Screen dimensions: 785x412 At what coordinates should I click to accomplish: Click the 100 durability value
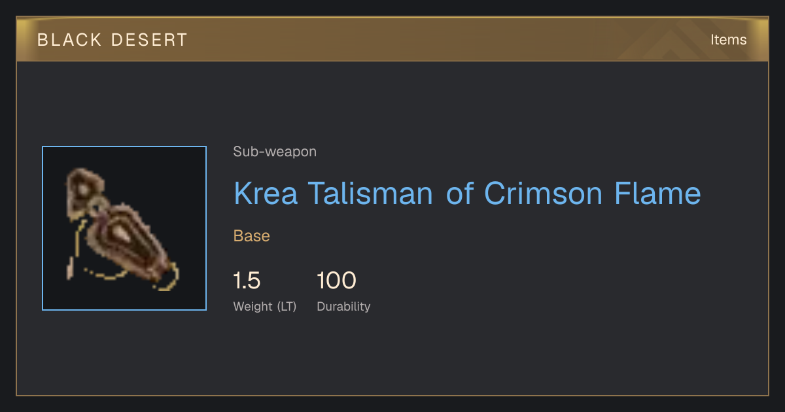point(336,281)
